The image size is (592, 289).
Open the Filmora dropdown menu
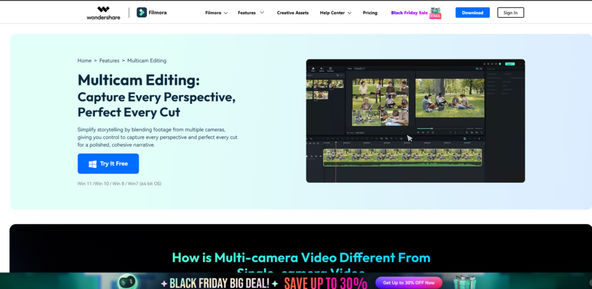point(216,13)
